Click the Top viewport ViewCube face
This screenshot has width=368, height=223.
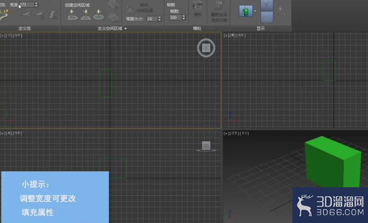coord(206,48)
